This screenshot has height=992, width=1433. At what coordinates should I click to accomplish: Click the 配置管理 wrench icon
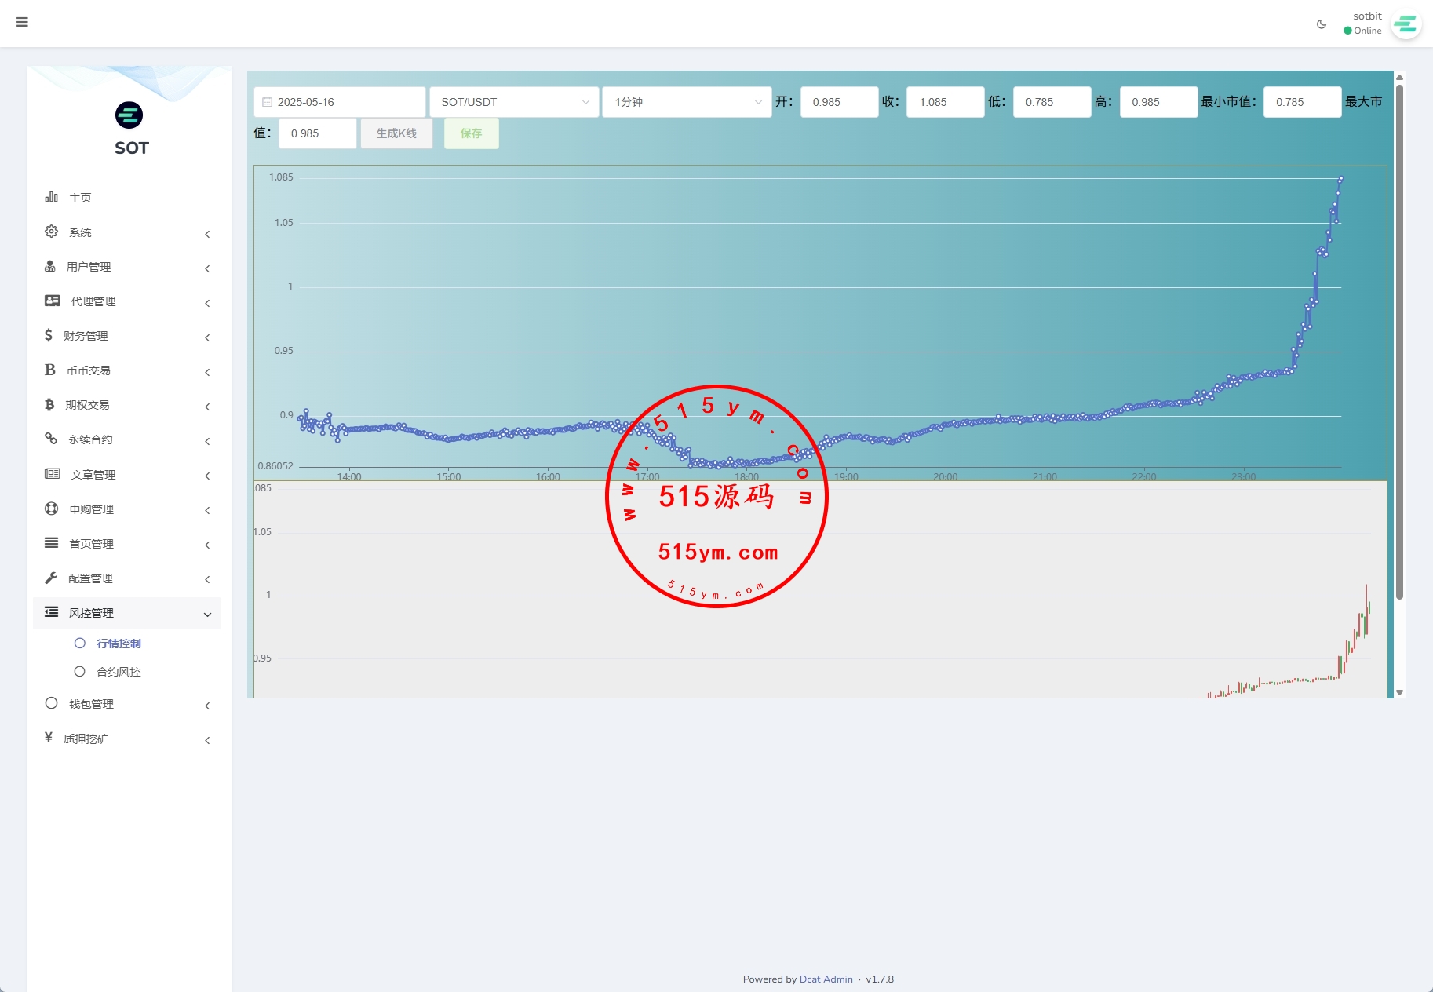[51, 578]
